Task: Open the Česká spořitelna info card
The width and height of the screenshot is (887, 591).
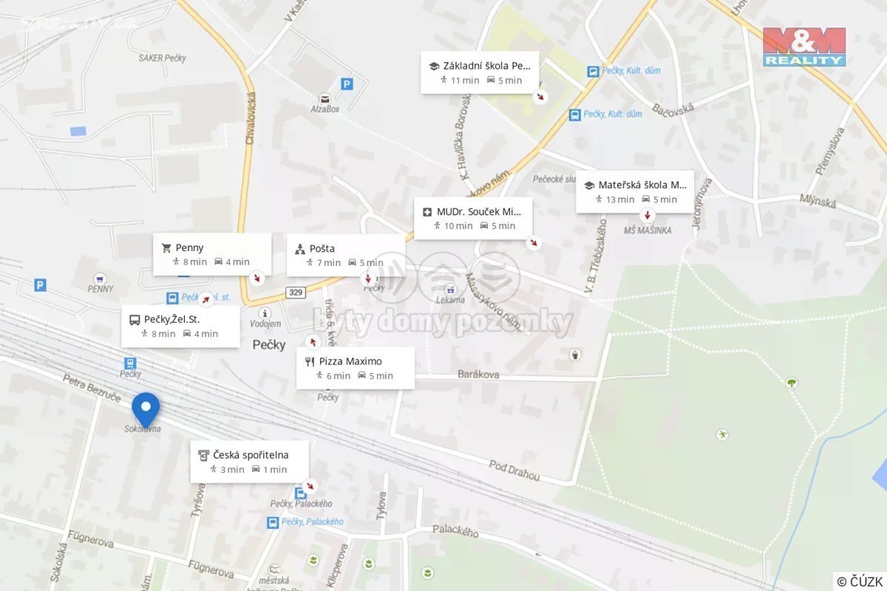Action: pyautogui.click(x=249, y=462)
